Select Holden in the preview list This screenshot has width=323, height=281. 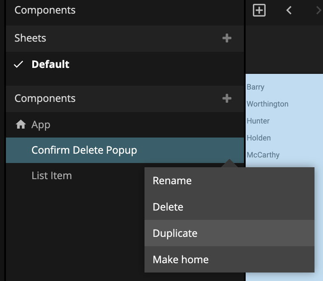pyautogui.click(x=258, y=138)
